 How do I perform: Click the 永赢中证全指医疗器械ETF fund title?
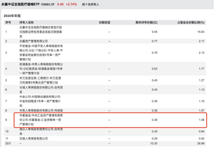point(21,4)
